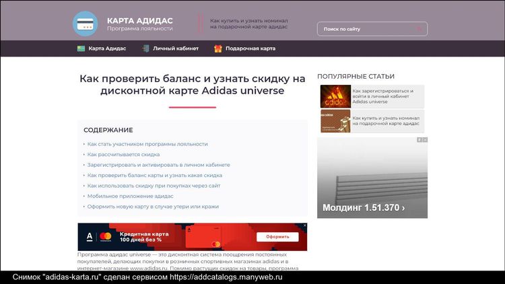The width and height of the screenshot is (505, 284).
Task: Click the search magnifier icon
Action: click(x=419, y=29)
